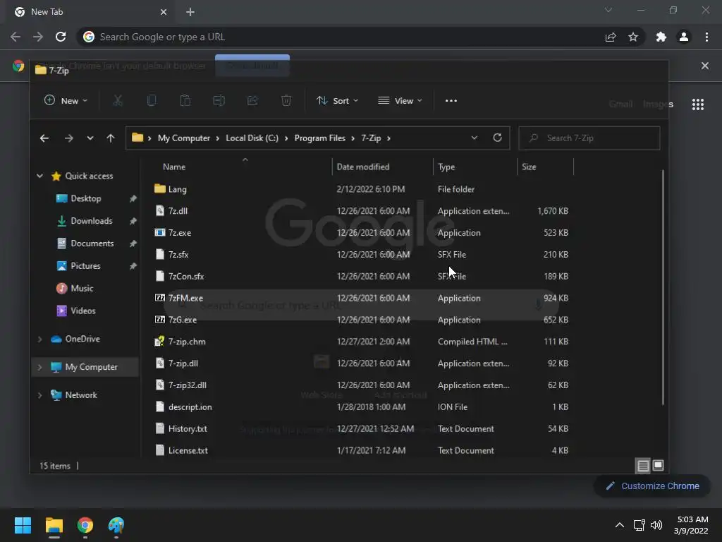This screenshot has height=542, width=722.
Task: Click the share page icon in address bar
Action: point(611,37)
